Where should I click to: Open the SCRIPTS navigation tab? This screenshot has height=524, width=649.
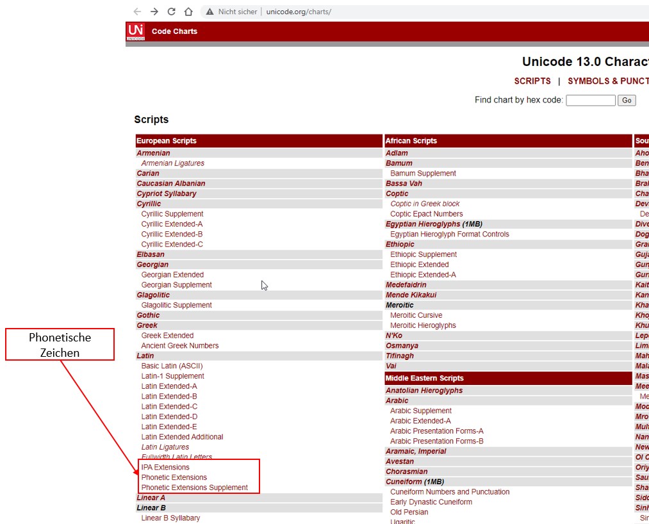point(532,81)
